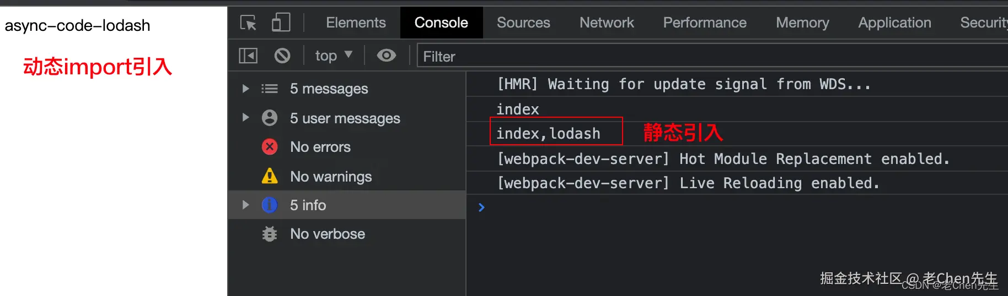Toggle the device toolbar icon
This screenshot has width=1008, height=296.
281,23
